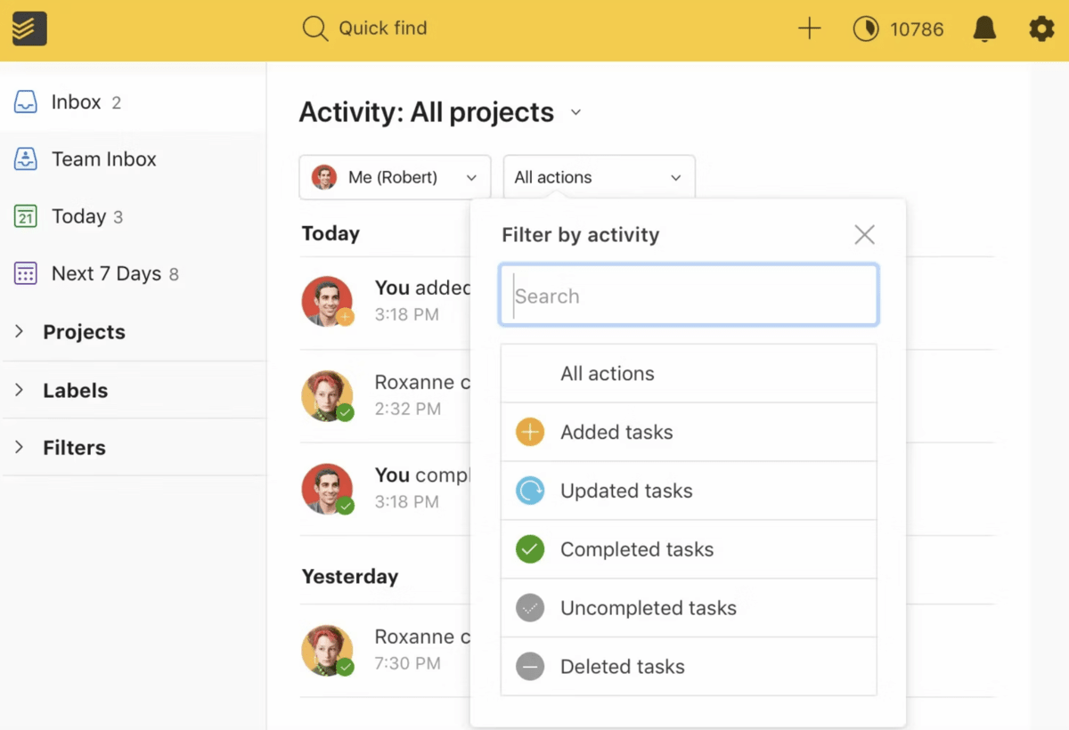Click Robert's avatar at 3:18 PM added entry
Viewport: 1069px width, 730px height.
(327, 301)
